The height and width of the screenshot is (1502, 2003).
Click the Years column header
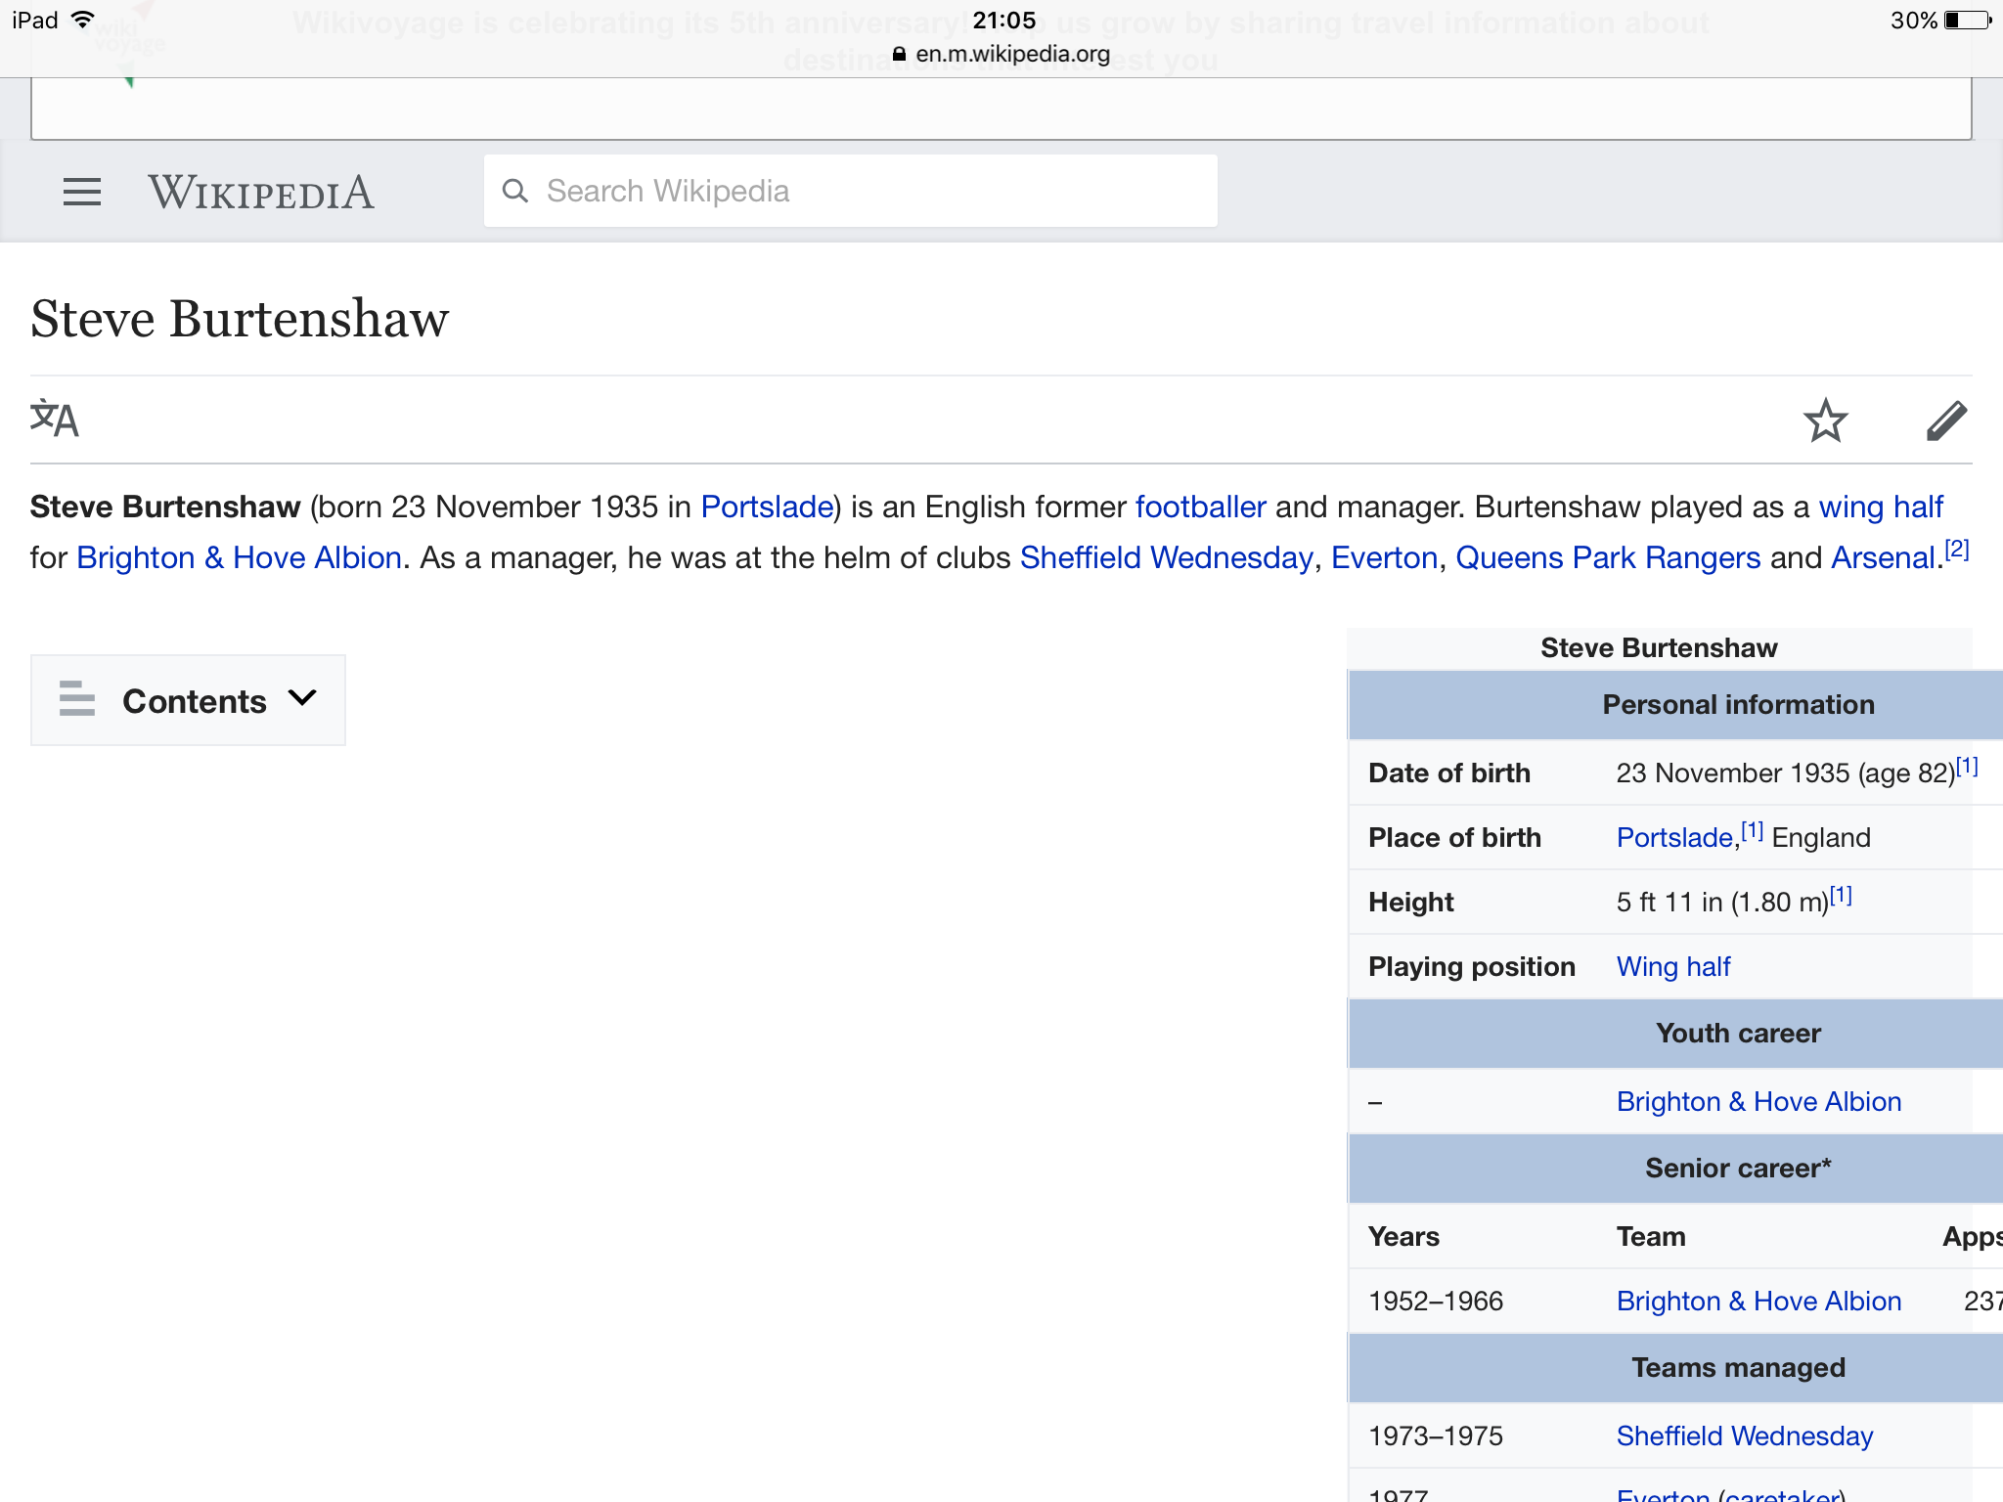tap(1403, 1236)
